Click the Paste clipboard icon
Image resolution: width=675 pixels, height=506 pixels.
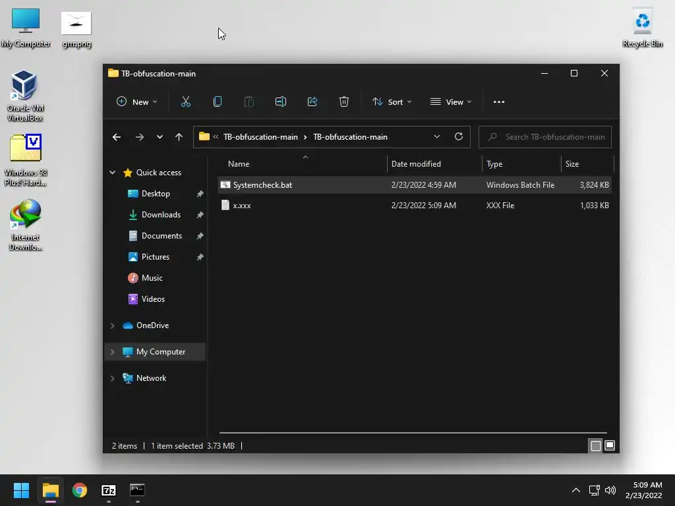[x=249, y=102]
